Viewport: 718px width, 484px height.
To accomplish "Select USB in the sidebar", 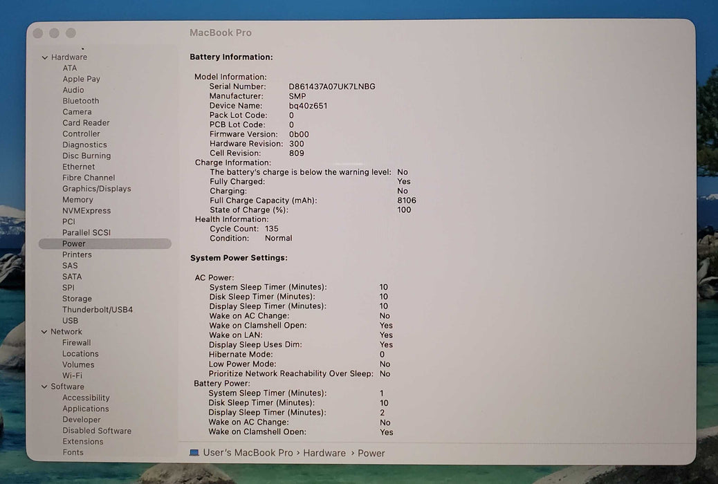I will [70, 321].
